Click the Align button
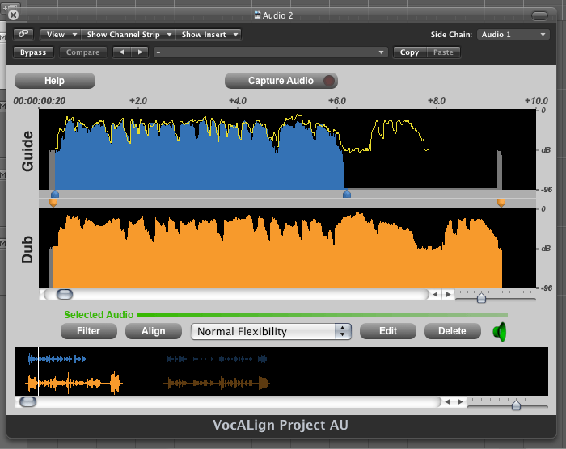The width and height of the screenshot is (566, 449). point(154,331)
